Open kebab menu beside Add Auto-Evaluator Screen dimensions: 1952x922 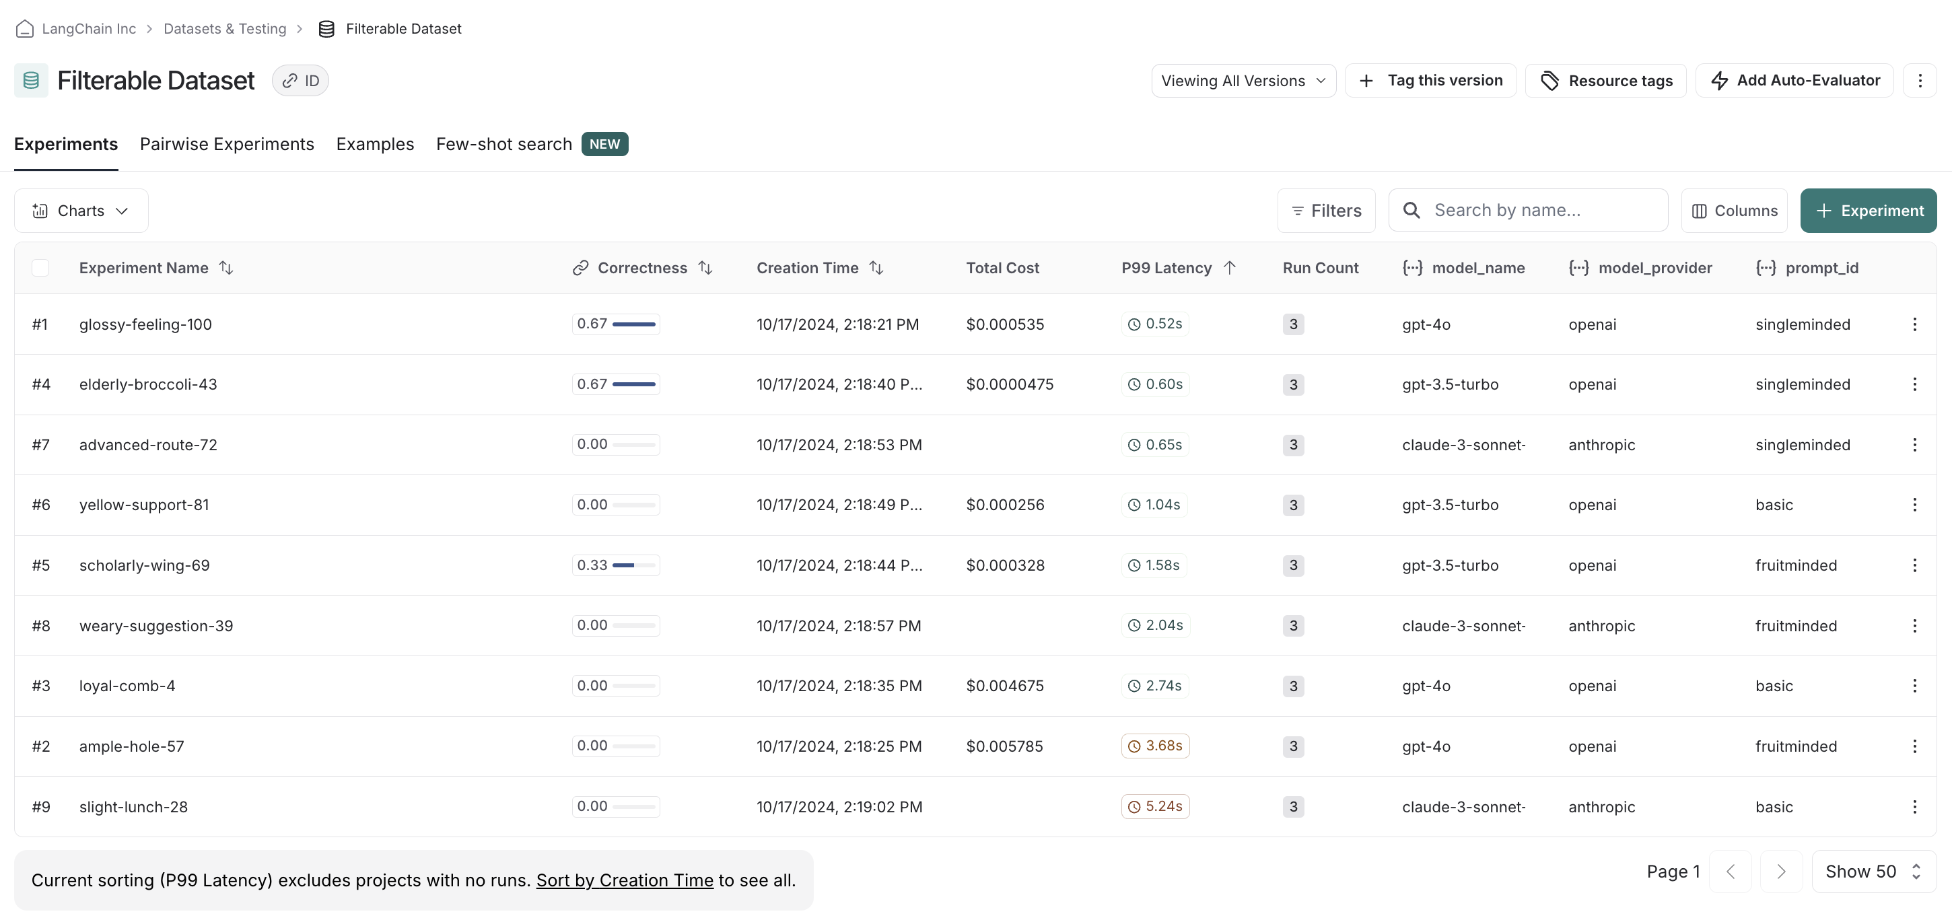1920,80
